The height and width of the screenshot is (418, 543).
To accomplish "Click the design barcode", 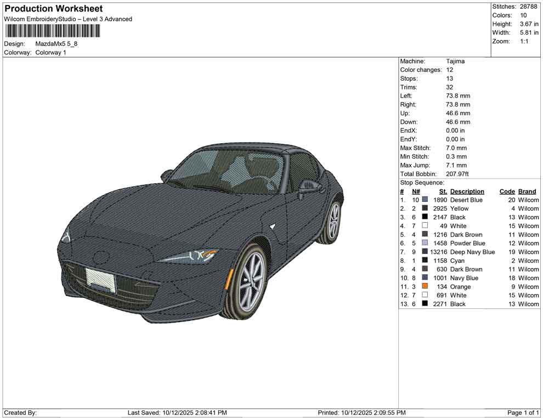I will tap(52, 31).
